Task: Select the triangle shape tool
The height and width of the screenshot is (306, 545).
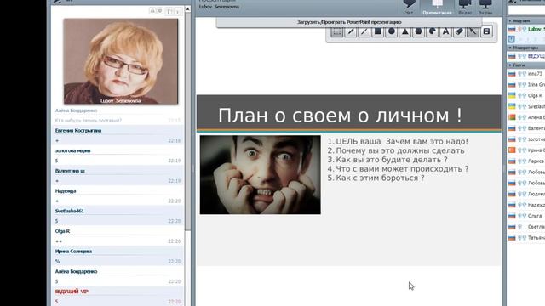Action: coord(405,32)
